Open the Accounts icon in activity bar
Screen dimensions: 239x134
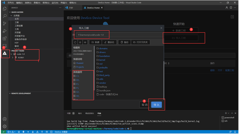(5, 119)
